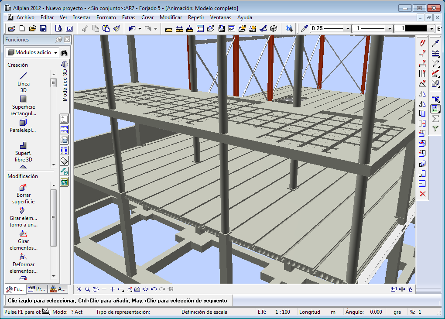Open the Modificar menu

point(171,17)
